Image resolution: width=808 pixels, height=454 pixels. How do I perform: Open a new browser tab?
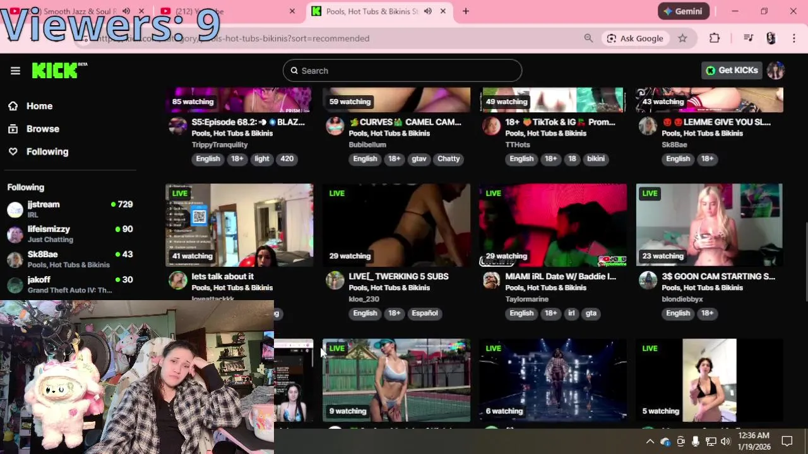pyautogui.click(x=466, y=11)
